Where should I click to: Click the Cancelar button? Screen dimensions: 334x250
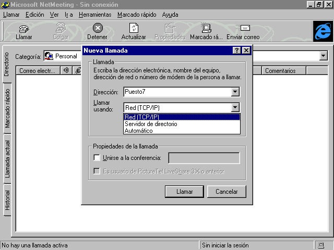point(226,192)
